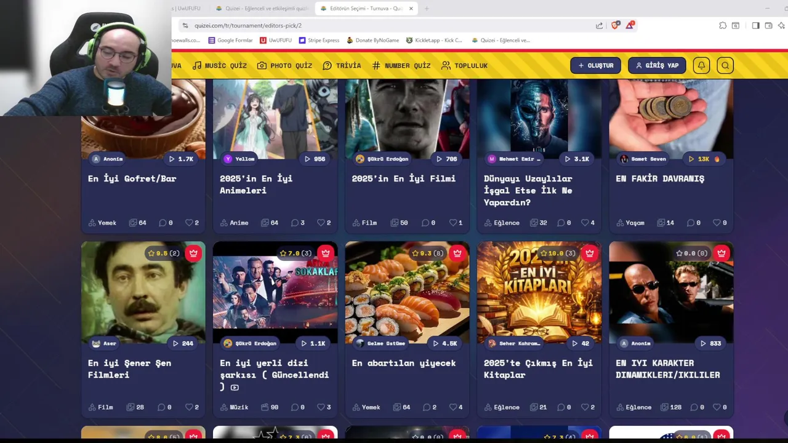Open the notifications bell icon

pyautogui.click(x=701, y=65)
